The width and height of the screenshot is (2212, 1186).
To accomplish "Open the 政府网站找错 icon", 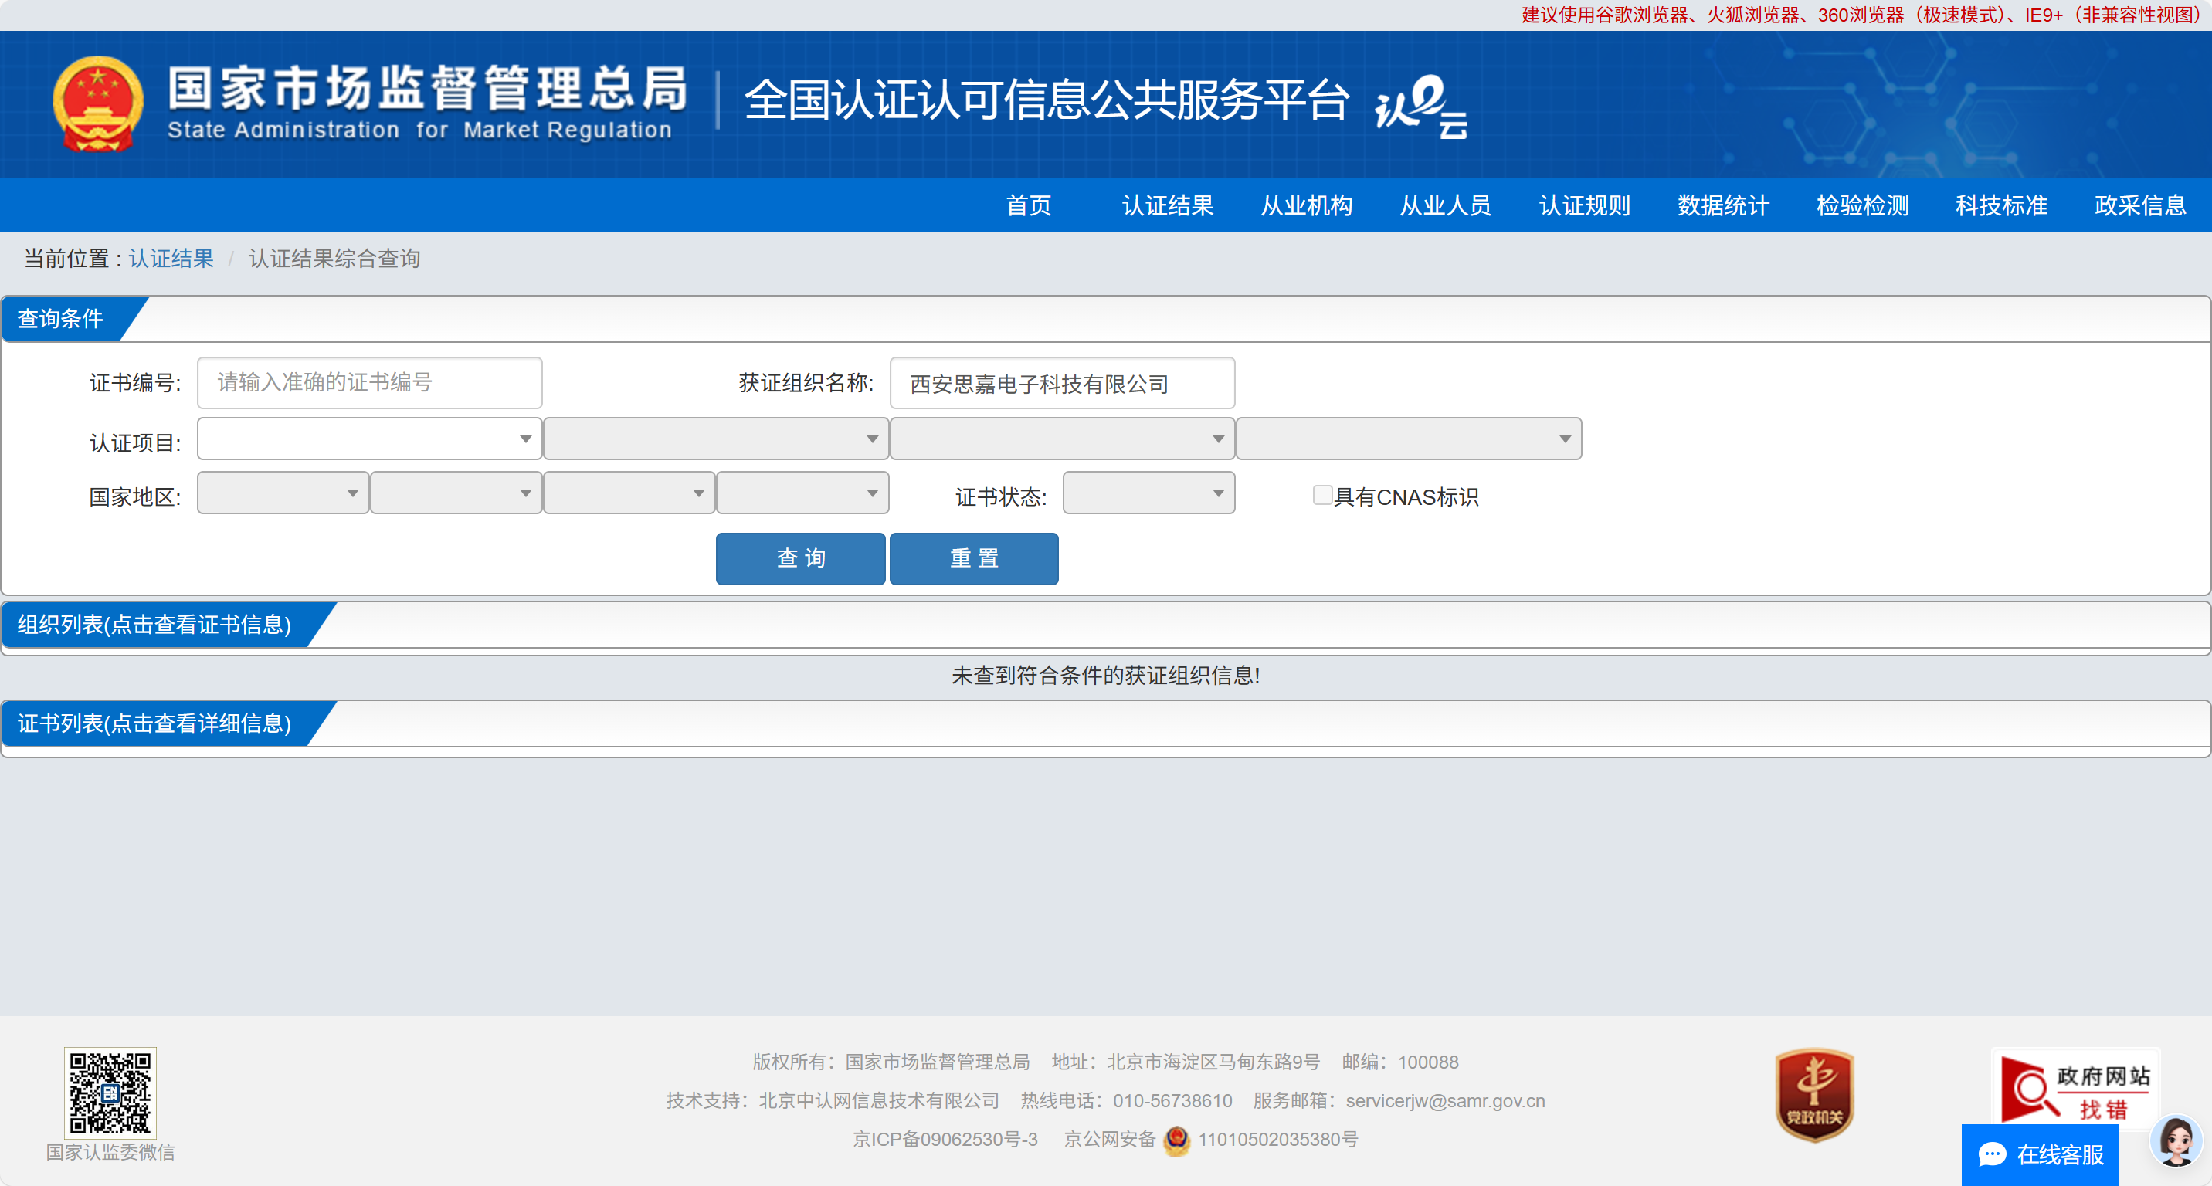I will coord(2075,1088).
